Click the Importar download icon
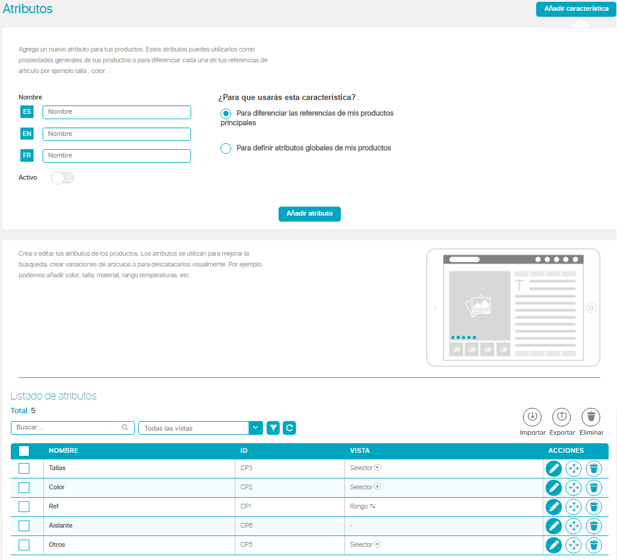 (533, 417)
